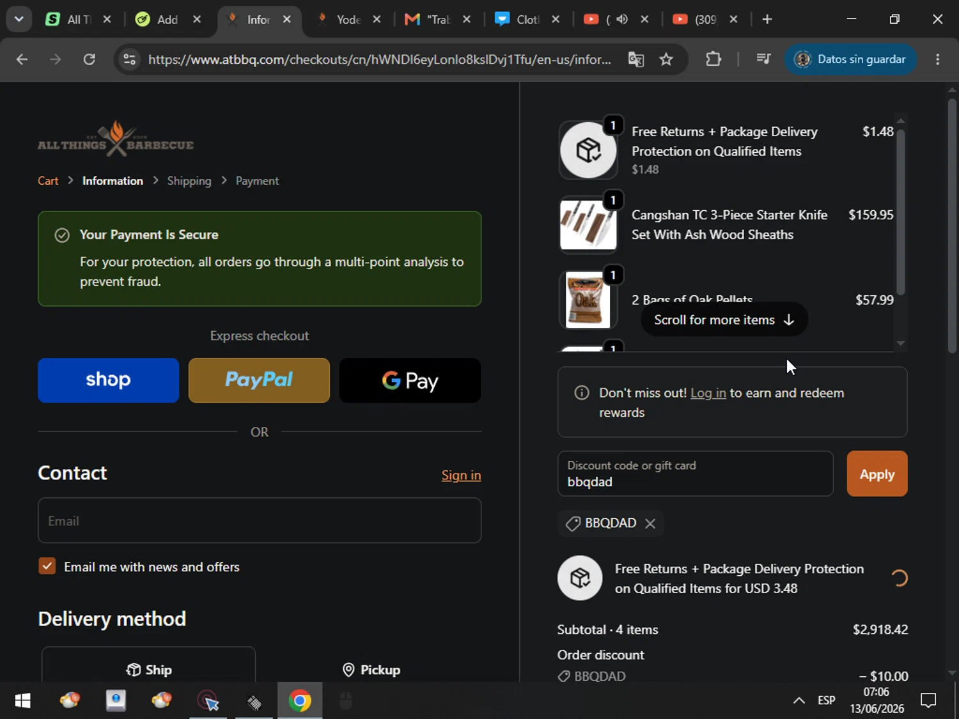Bookmark this page with the star

(x=666, y=59)
